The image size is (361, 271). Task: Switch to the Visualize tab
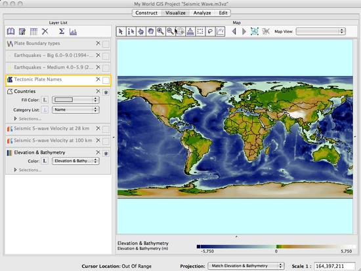pos(175,13)
